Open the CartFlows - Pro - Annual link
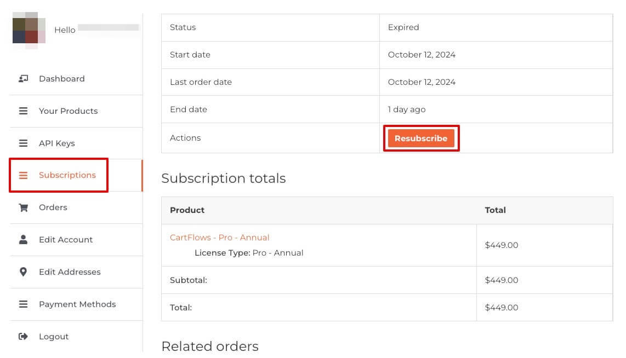 [219, 238]
